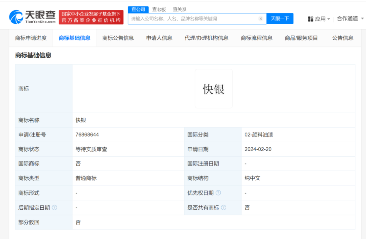Click the 应用 grid icon
366x239 pixels.
point(311,19)
